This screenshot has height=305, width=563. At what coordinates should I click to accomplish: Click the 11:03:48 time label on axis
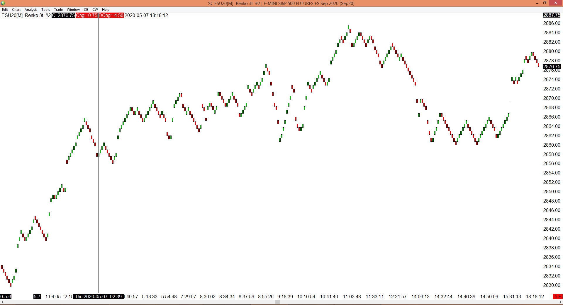[352, 297]
